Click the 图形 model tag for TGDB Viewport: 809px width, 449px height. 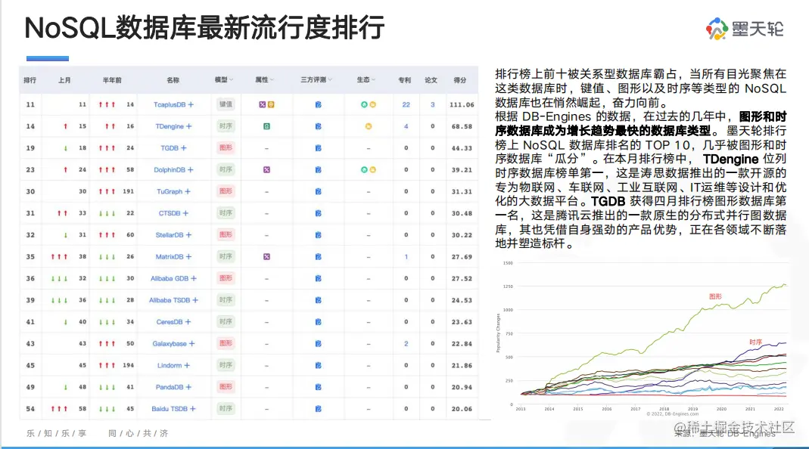pyautogui.click(x=226, y=147)
